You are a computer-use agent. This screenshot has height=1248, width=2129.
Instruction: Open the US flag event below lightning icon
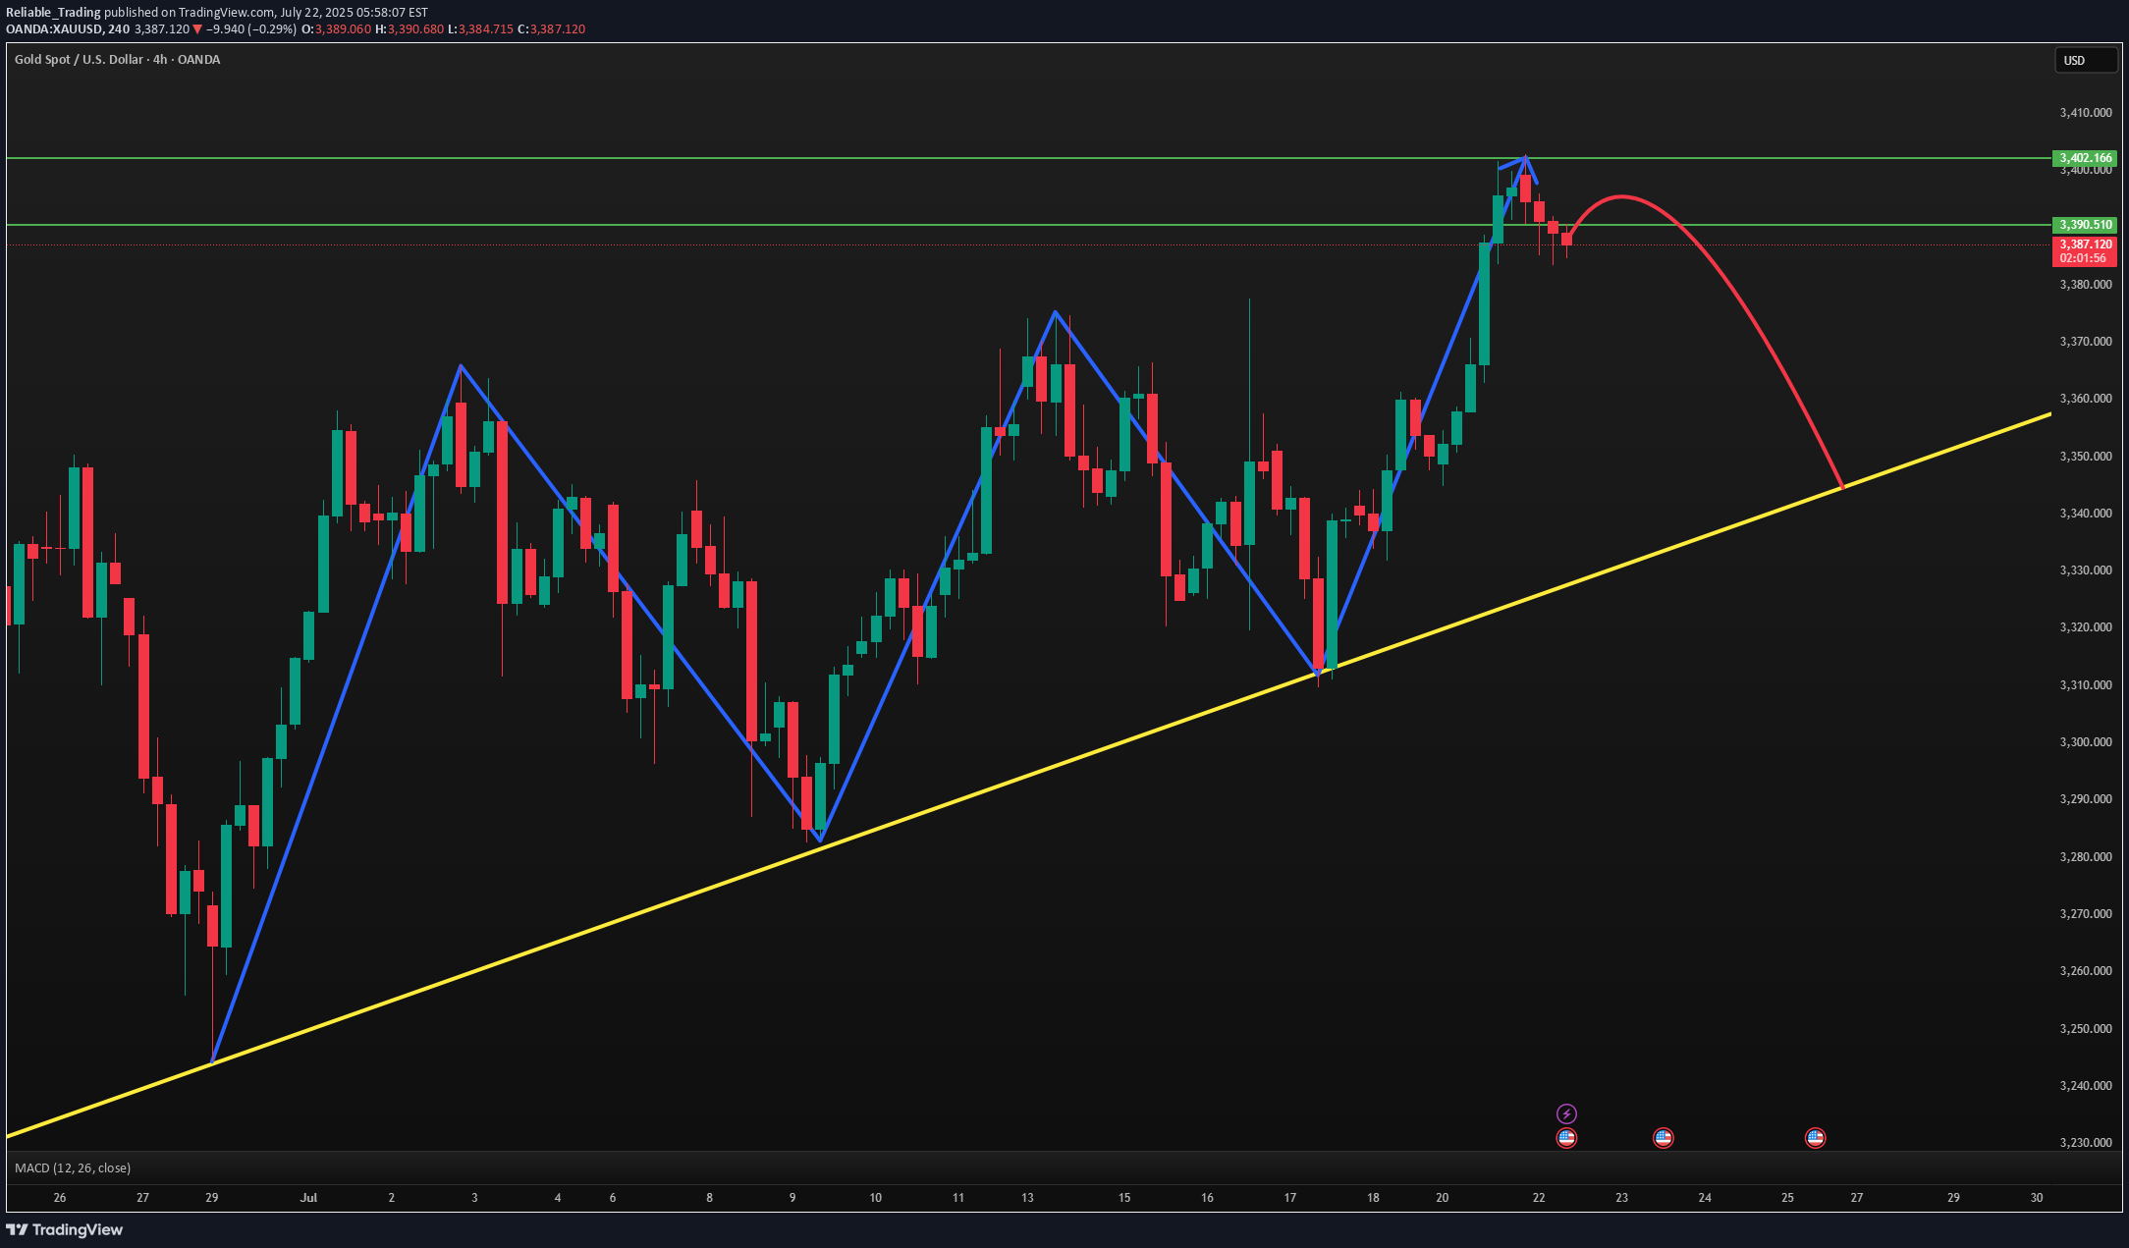[1566, 1138]
